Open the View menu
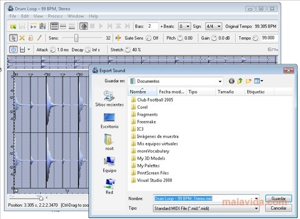This screenshot has height=219, width=300. 38,16
